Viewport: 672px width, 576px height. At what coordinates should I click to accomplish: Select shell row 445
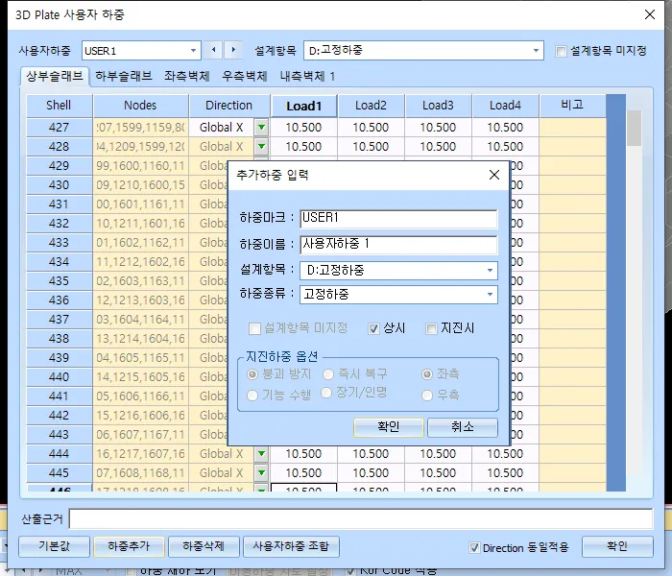59,472
